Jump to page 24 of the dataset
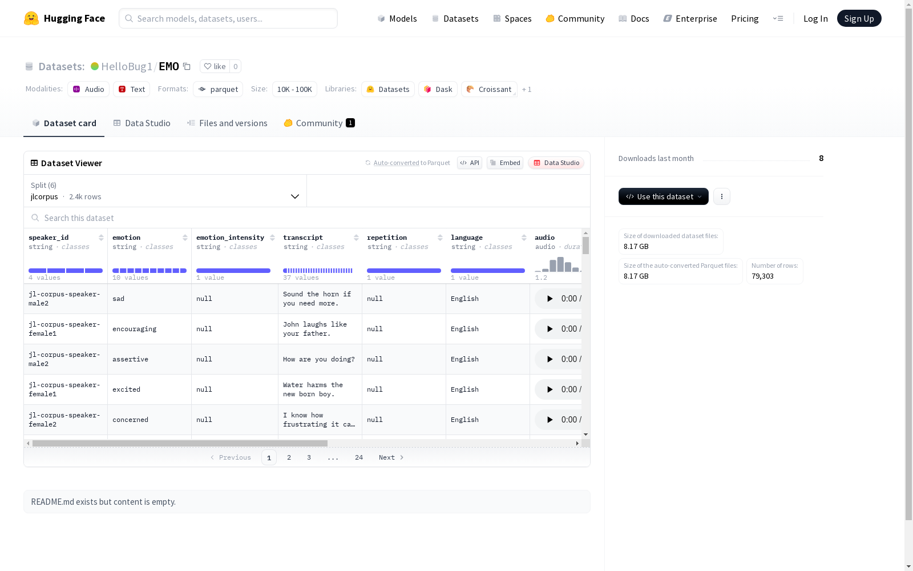Image resolution: width=913 pixels, height=571 pixels. click(x=359, y=457)
